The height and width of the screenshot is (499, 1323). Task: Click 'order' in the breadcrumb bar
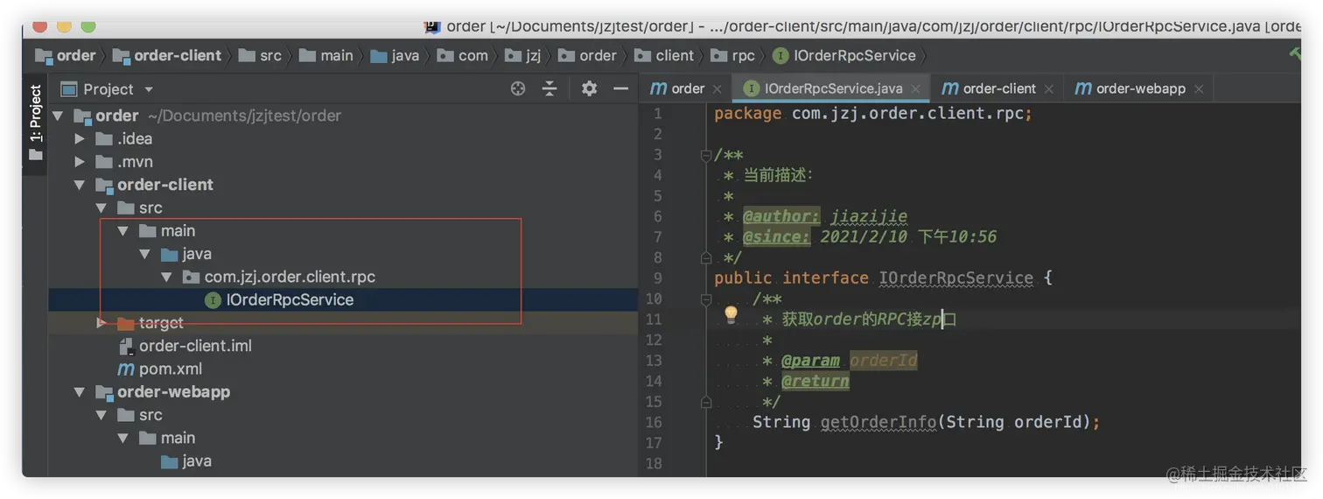tap(66, 55)
